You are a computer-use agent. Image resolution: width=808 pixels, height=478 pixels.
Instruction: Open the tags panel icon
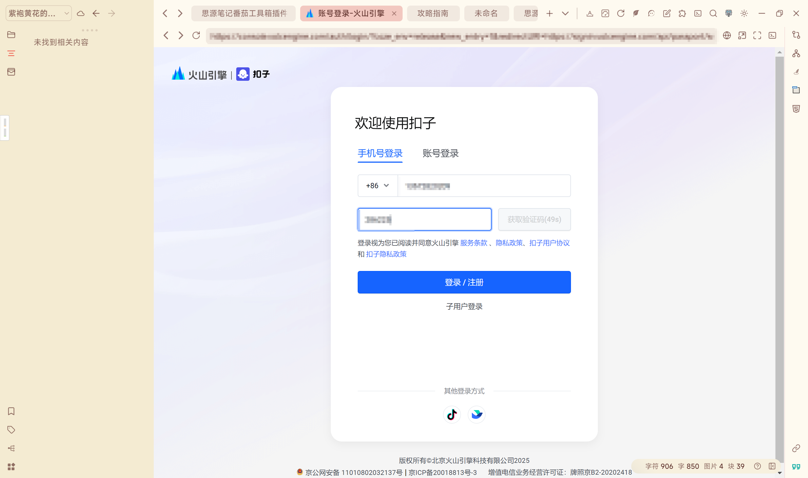11,429
